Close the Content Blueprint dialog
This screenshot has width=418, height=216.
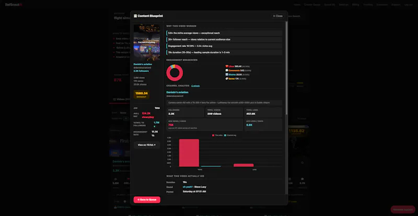277,16
